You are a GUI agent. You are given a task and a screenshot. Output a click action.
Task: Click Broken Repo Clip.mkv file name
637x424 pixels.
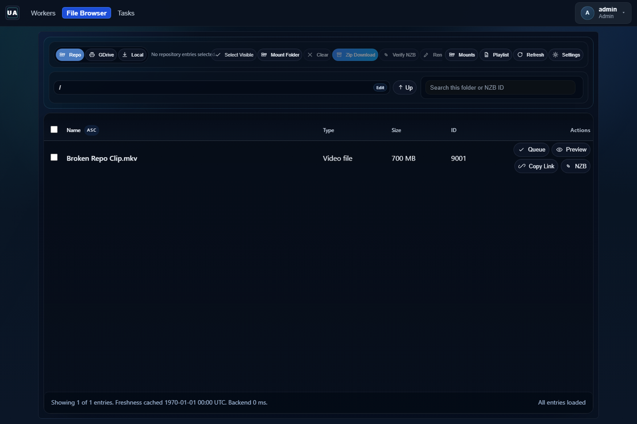pyautogui.click(x=102, y=159)
